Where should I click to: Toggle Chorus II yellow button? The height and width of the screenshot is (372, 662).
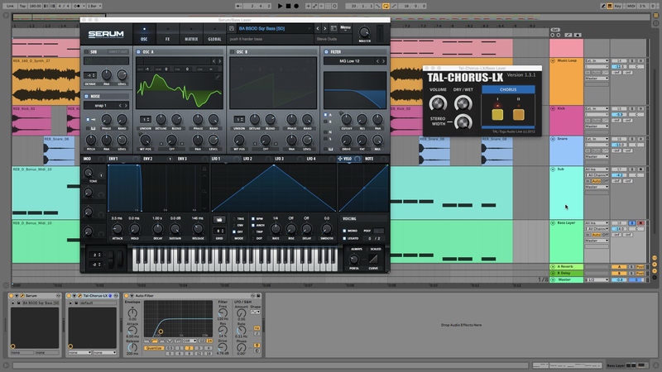(519, 114)
